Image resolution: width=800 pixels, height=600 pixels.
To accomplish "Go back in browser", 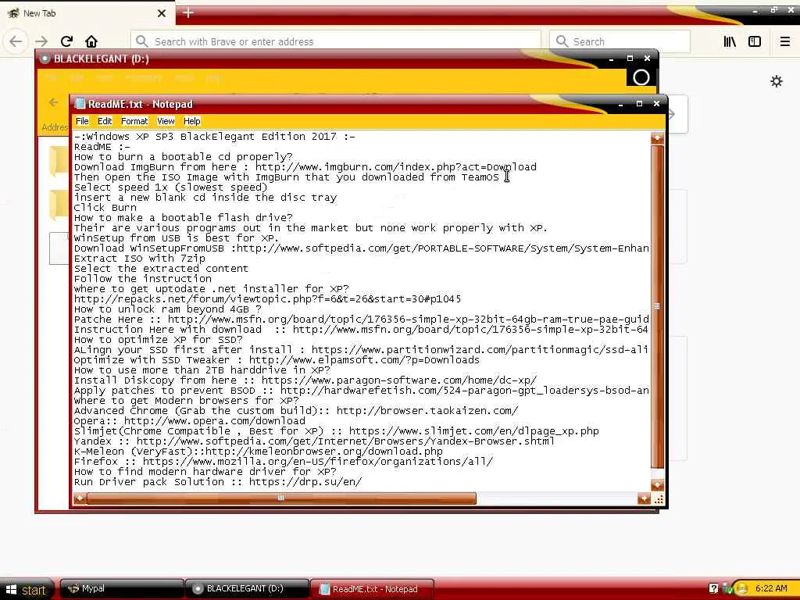I will point(16,41).
